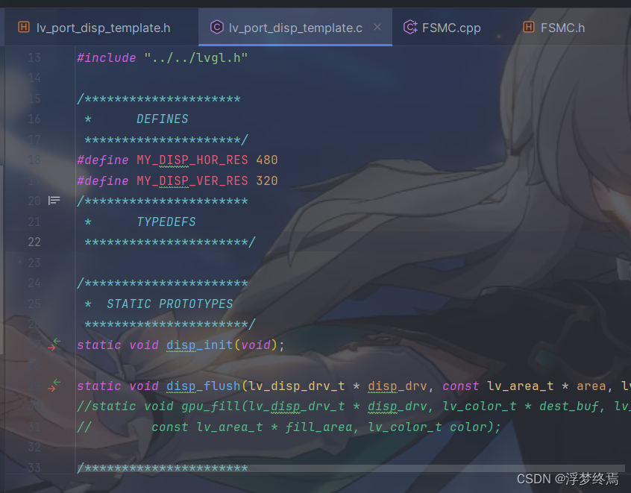Click the C++ file icon on FSMC.cpp tab
This screenshot has width=631, height=493.
409,27
